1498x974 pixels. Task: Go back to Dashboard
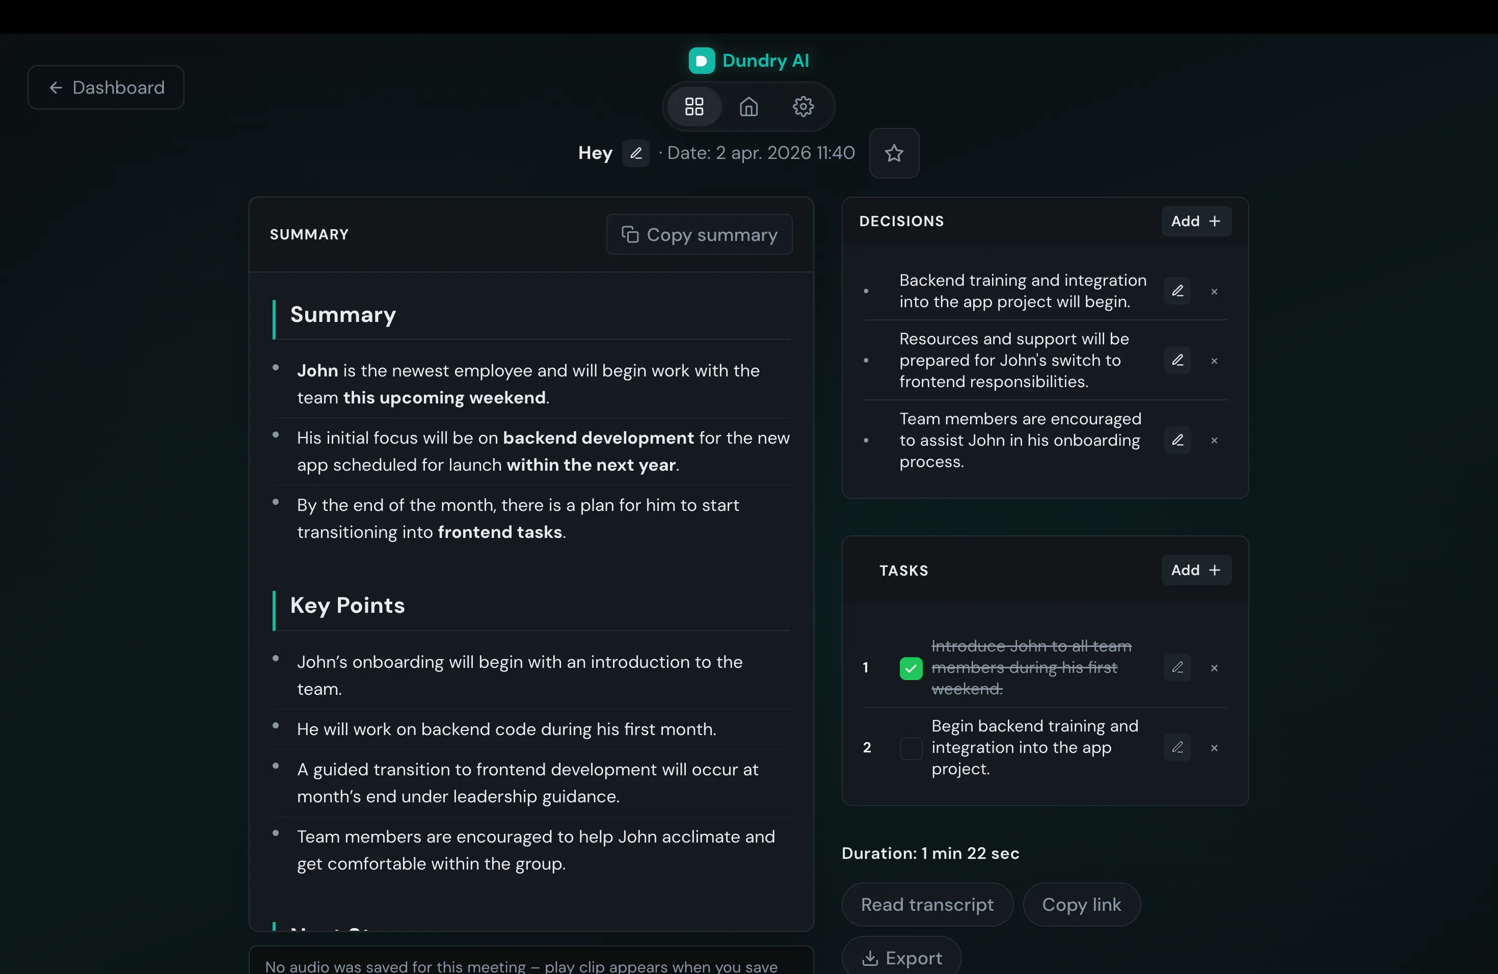pos(106,88)
